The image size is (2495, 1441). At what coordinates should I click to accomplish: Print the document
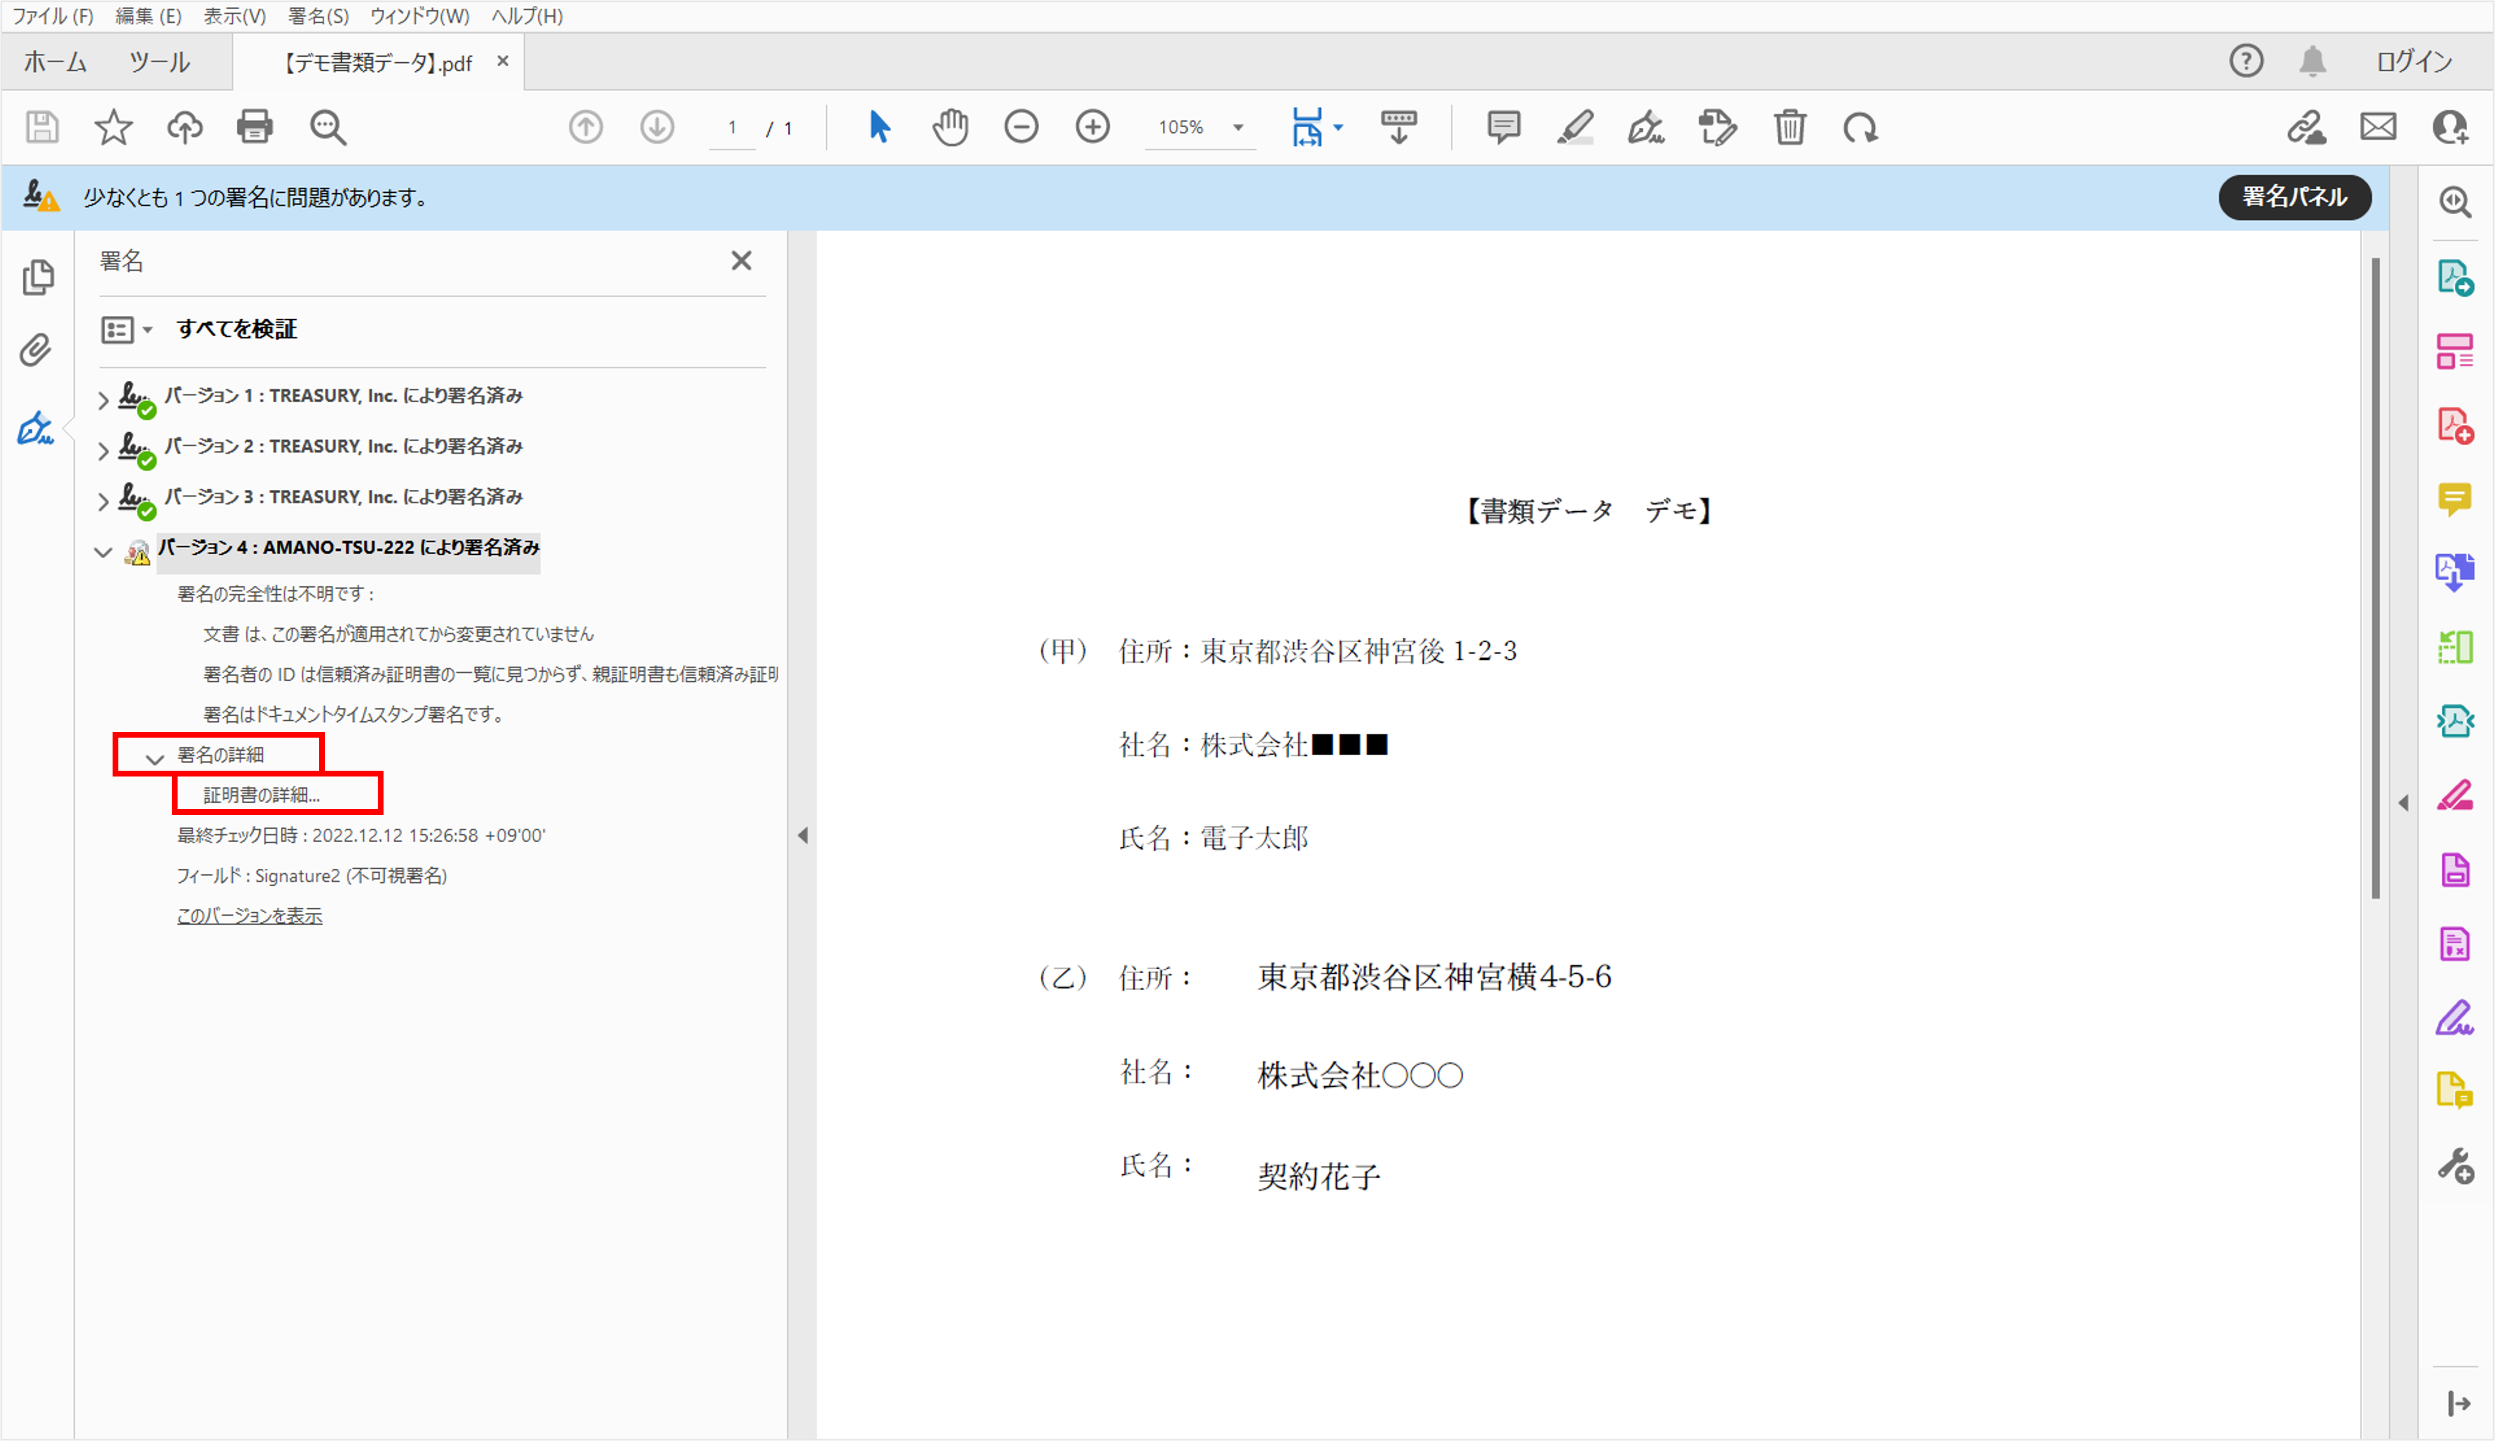[254, 127]
